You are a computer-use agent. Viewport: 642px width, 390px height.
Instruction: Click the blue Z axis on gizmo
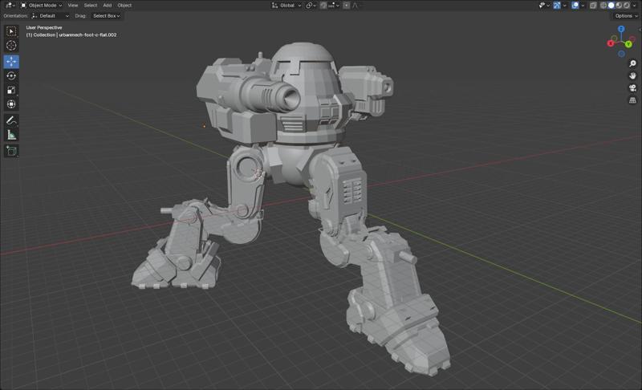coord(621,29)
